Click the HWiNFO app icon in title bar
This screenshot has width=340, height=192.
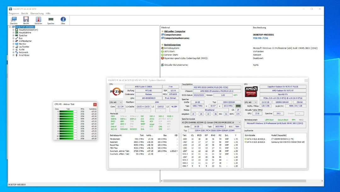[10, 9]
